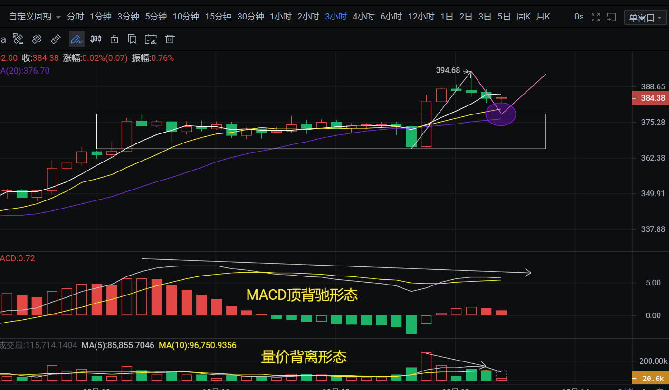Click the add-window icon with plus
The height and width of the screenshot is (390, 669).
click(612, 17)
